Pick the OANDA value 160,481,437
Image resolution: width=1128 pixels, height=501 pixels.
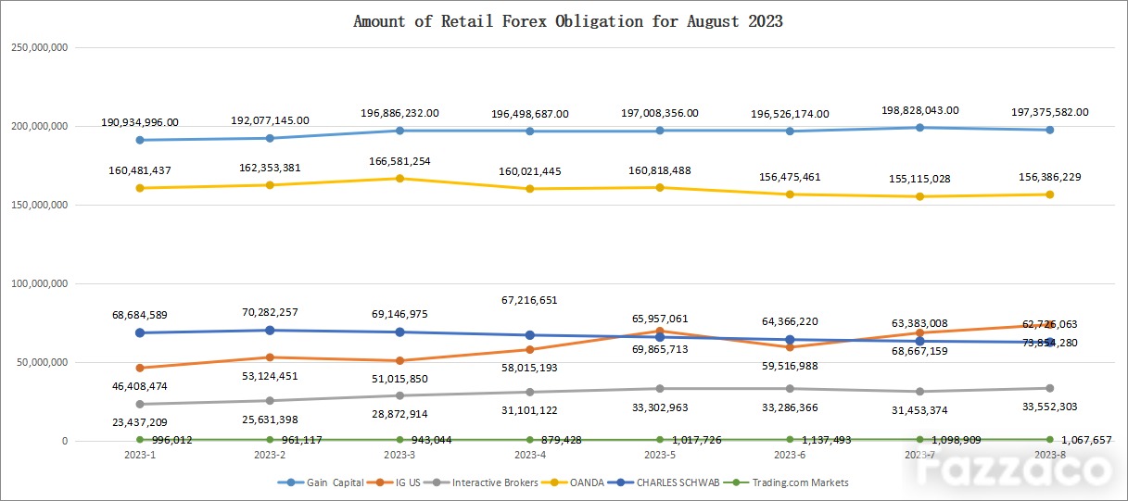tap(140, 170)
